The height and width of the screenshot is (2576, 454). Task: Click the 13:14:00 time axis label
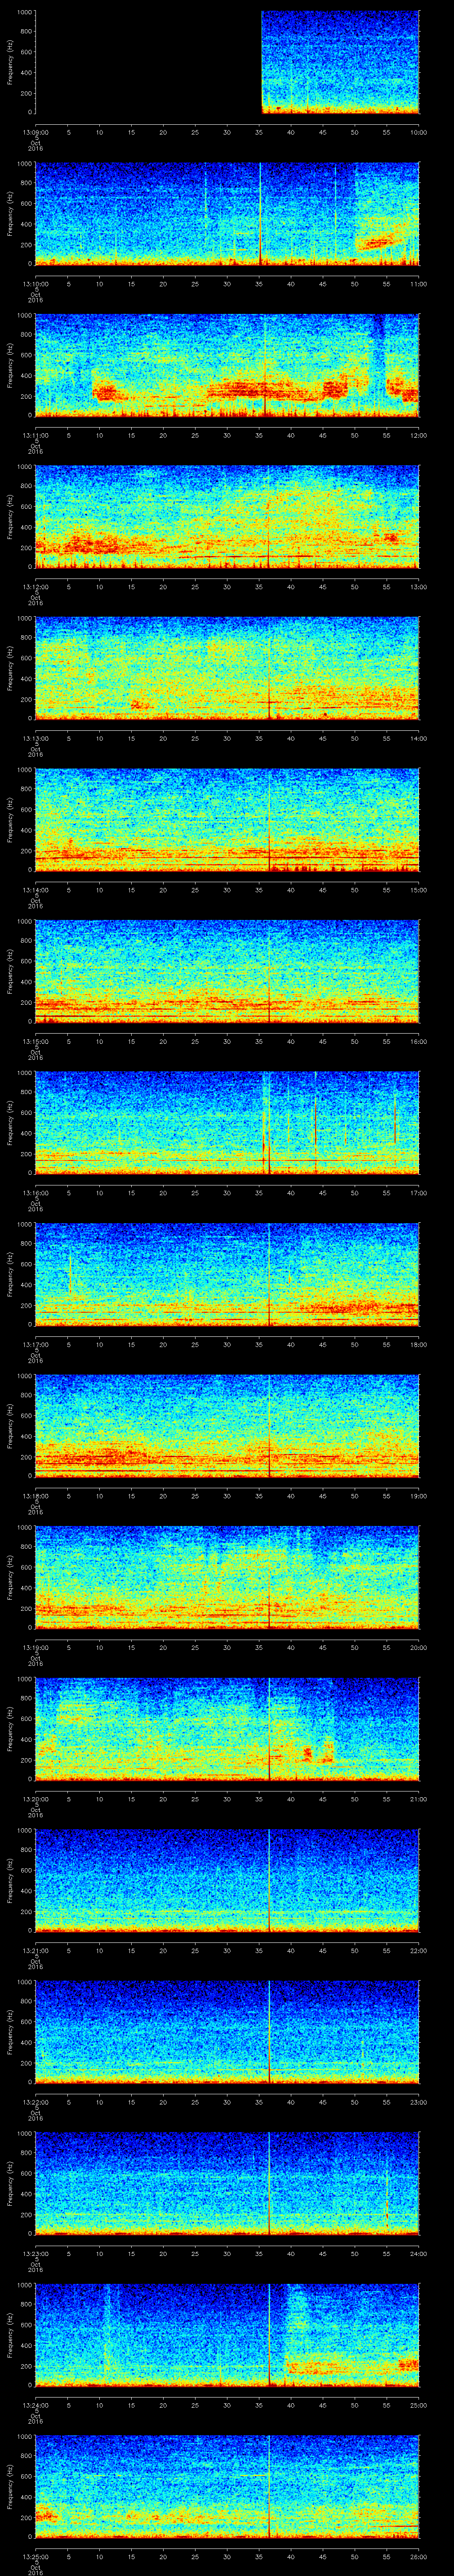tap(35, 890)
